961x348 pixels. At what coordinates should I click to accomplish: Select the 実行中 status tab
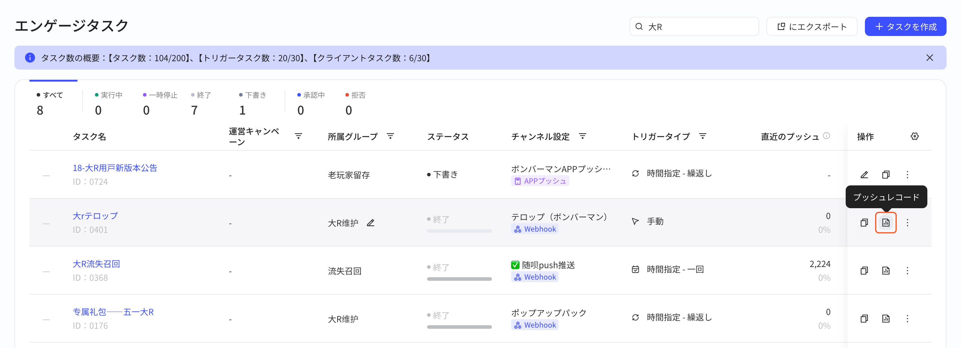tap(108, 103)
